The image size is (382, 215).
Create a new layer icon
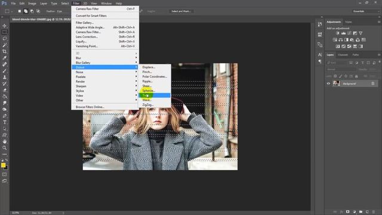pos(367,212)
